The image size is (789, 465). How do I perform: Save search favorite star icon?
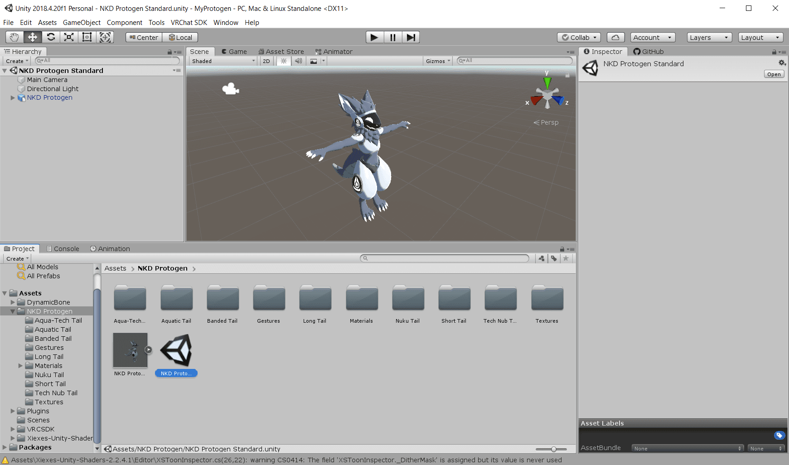coord(566,258)
